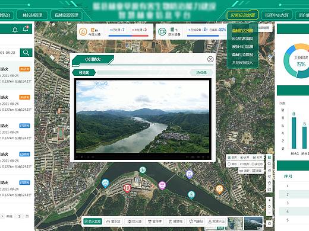
Task: Toggle the map layers grid tool
Action: (x=269, y=157)
